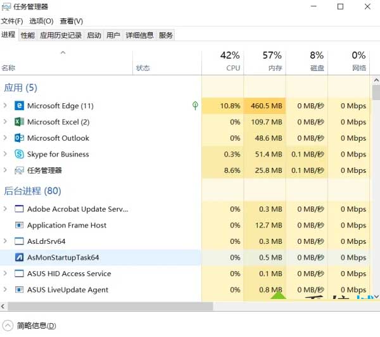Open the 文件(F) menu
The width and height of the screenshot is (380, 337).
pyautogui.click(x=12, y=22)
